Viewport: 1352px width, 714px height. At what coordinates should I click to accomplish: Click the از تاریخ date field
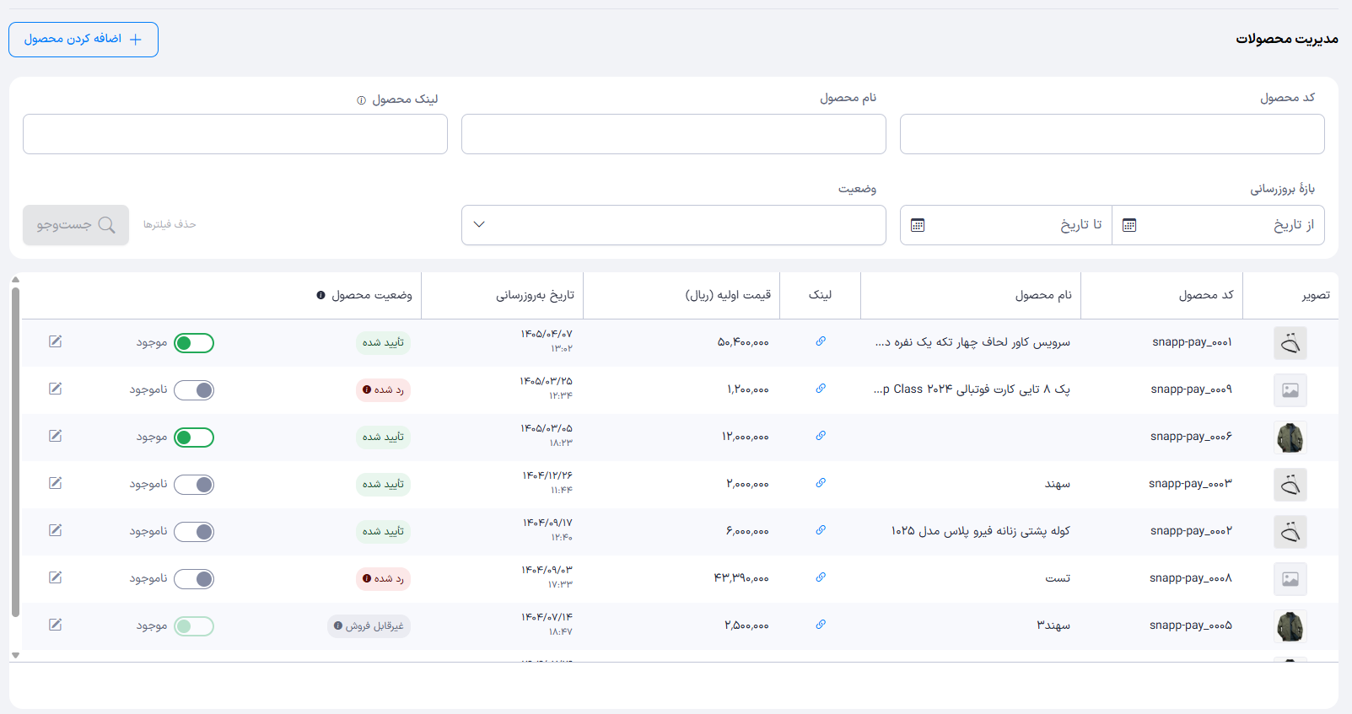pos(1218,225)
